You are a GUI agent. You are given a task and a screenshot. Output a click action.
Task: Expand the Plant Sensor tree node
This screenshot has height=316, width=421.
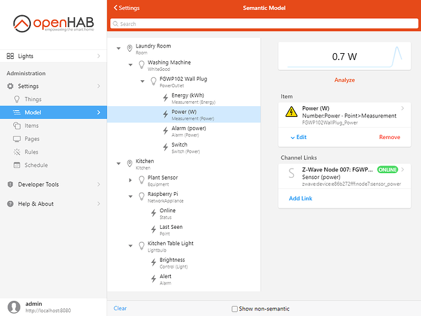(130, 180)
